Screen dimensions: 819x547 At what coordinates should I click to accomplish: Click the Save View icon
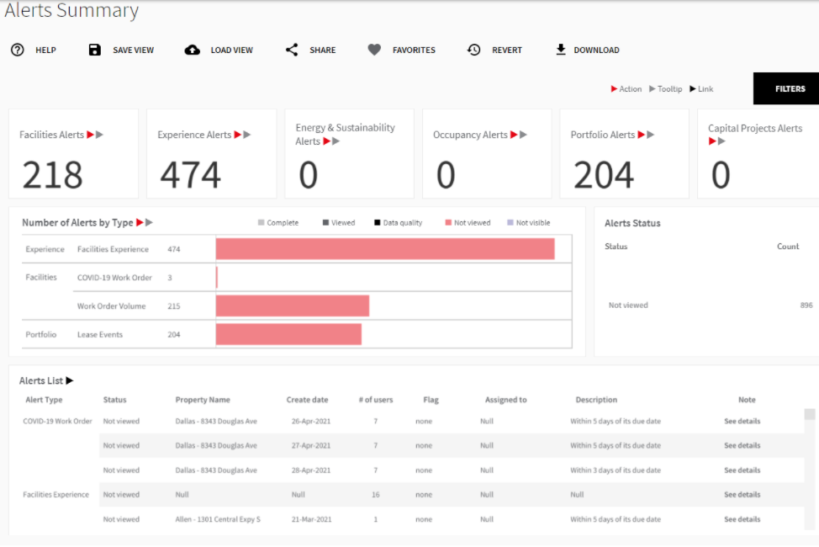95,50
